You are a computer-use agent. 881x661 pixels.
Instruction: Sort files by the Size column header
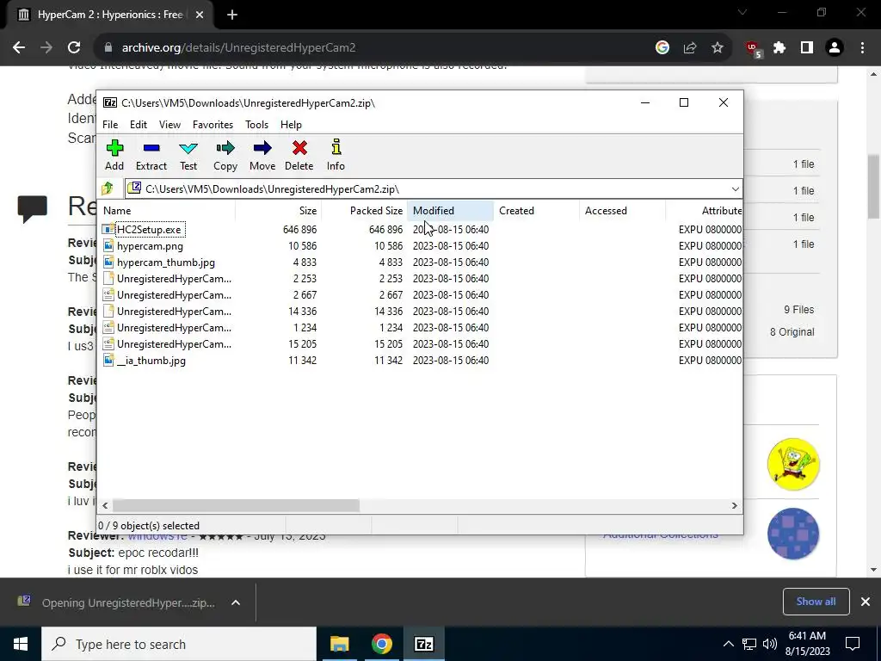(x=278, y=211)
